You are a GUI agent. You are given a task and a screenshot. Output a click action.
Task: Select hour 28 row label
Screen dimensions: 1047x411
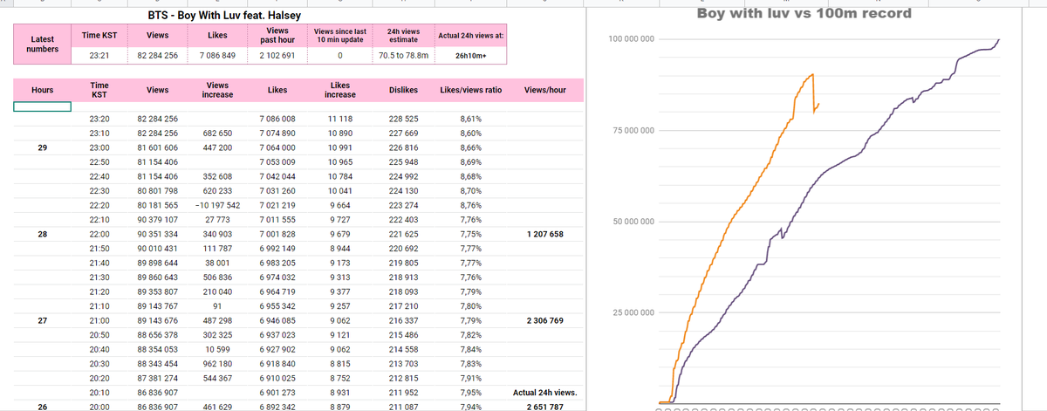click(x=42, y=235)
